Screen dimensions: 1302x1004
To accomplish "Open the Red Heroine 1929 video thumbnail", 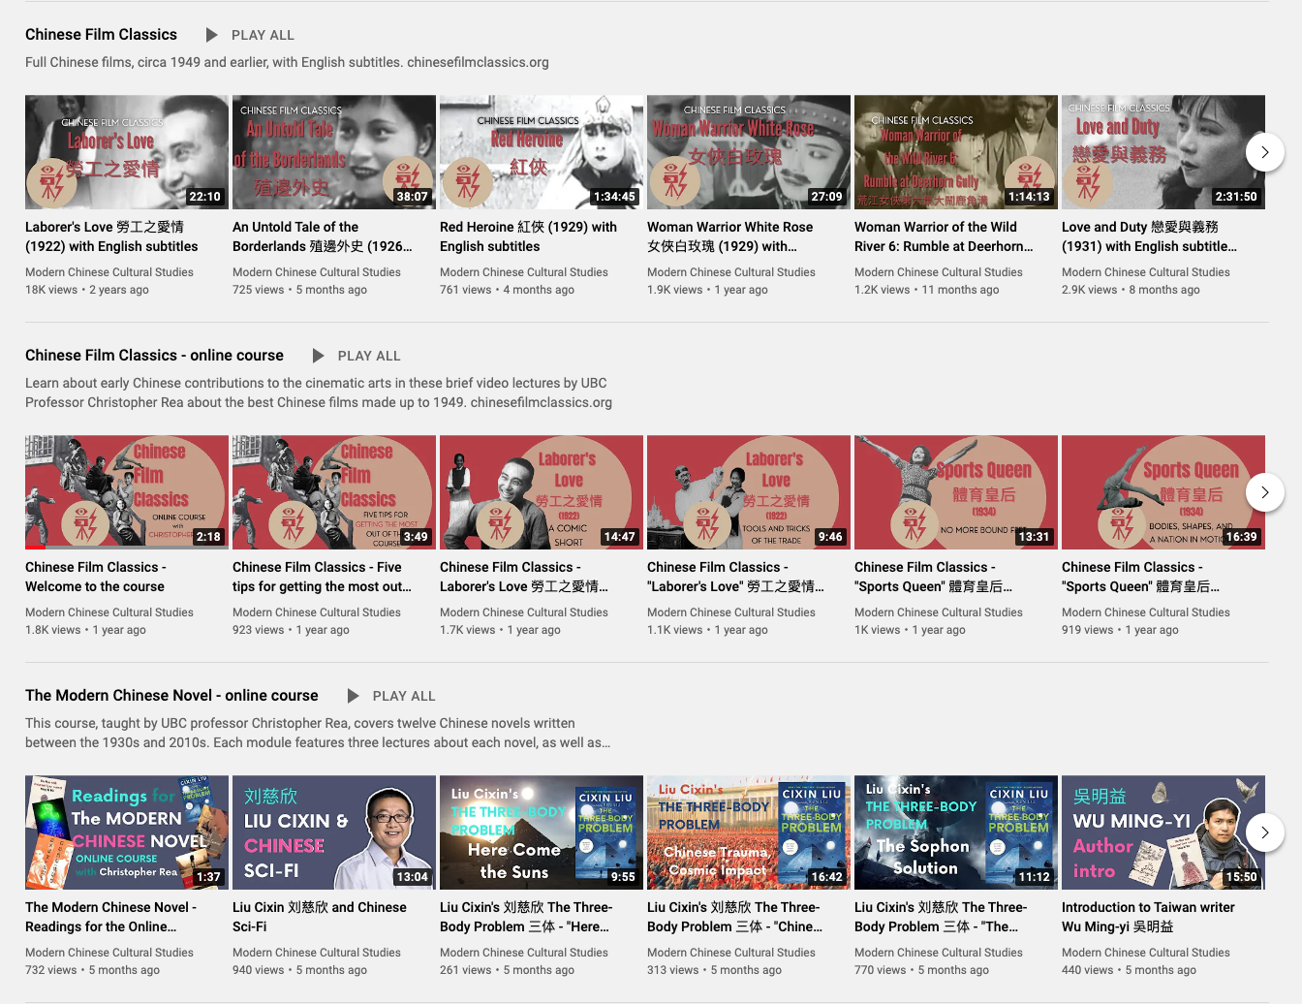I will click(541, 152).
